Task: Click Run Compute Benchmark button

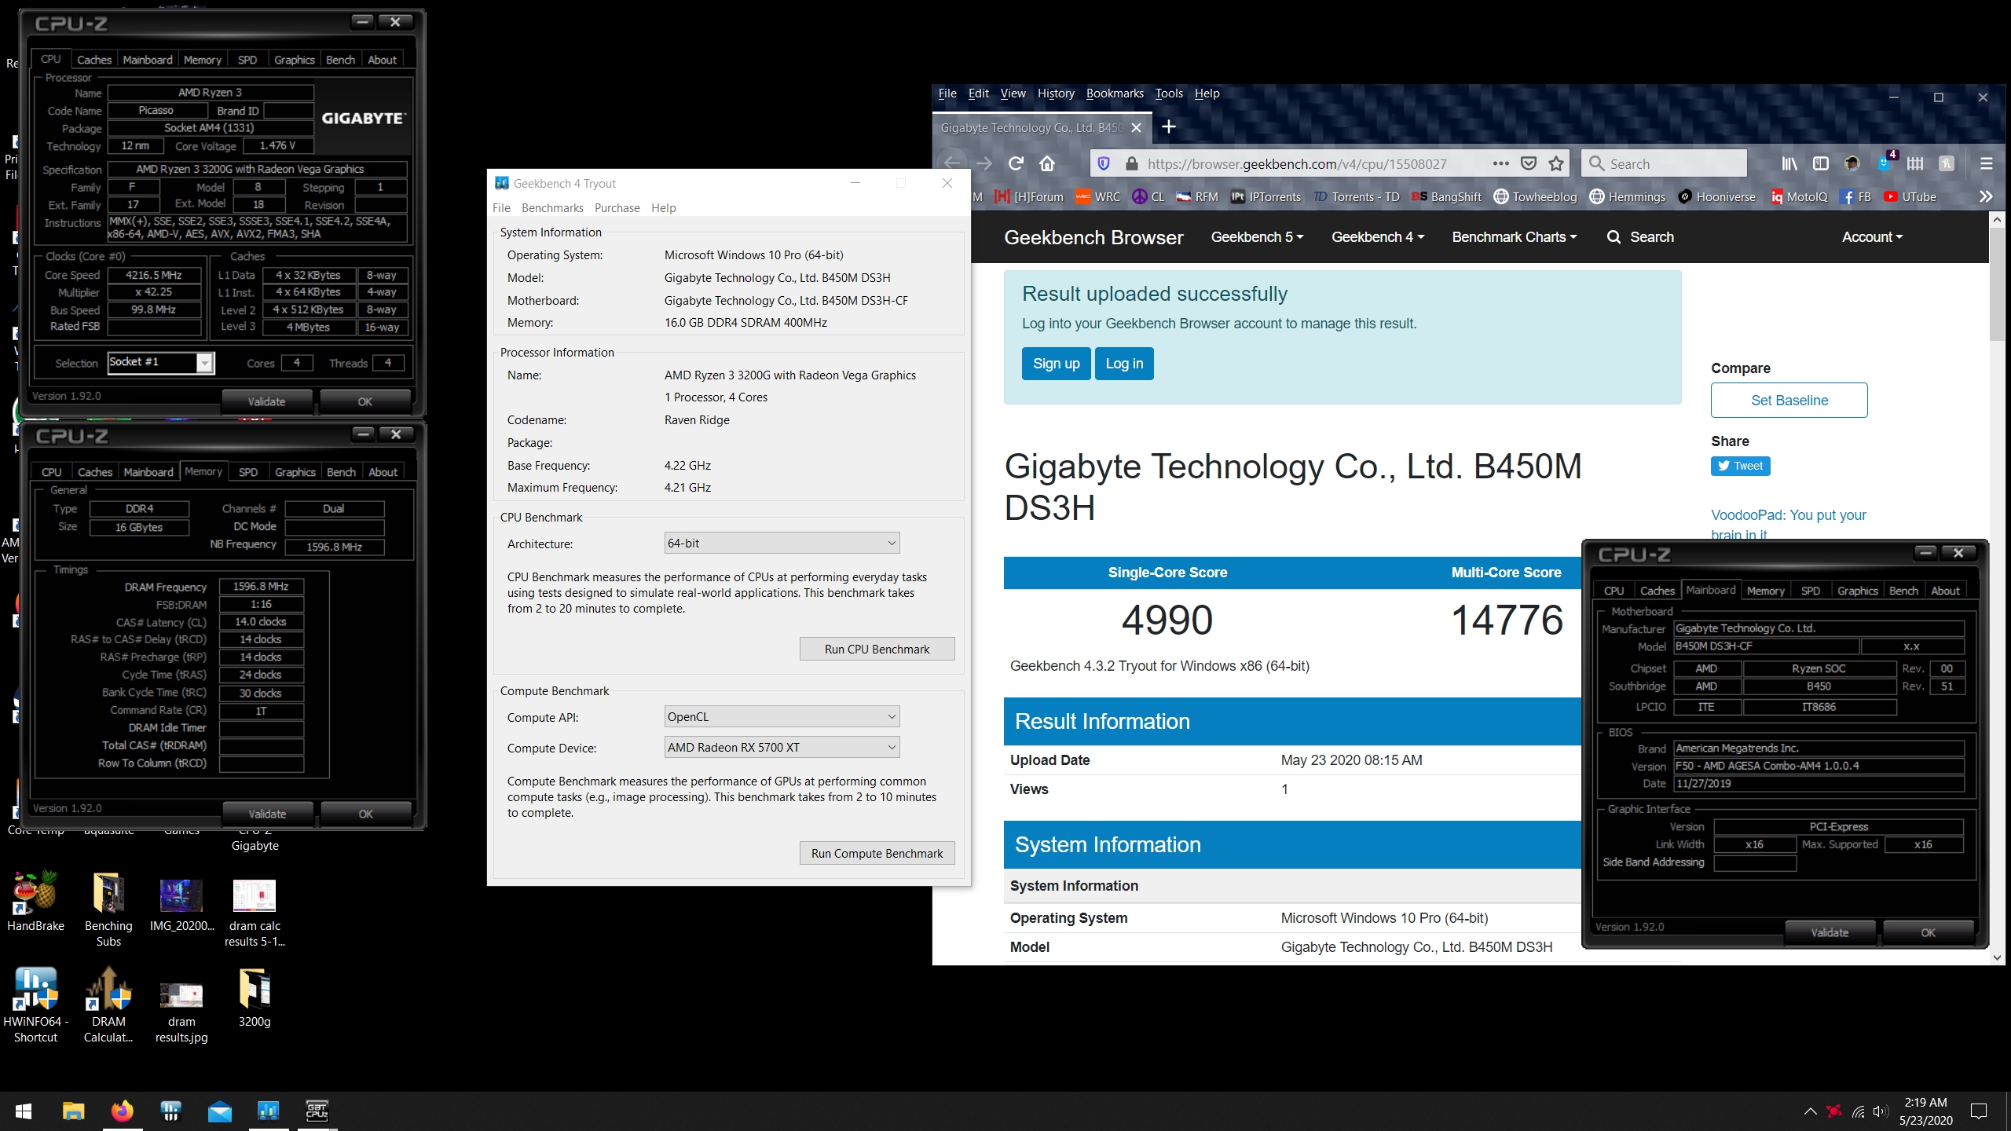Action: [x=877, y=853]
